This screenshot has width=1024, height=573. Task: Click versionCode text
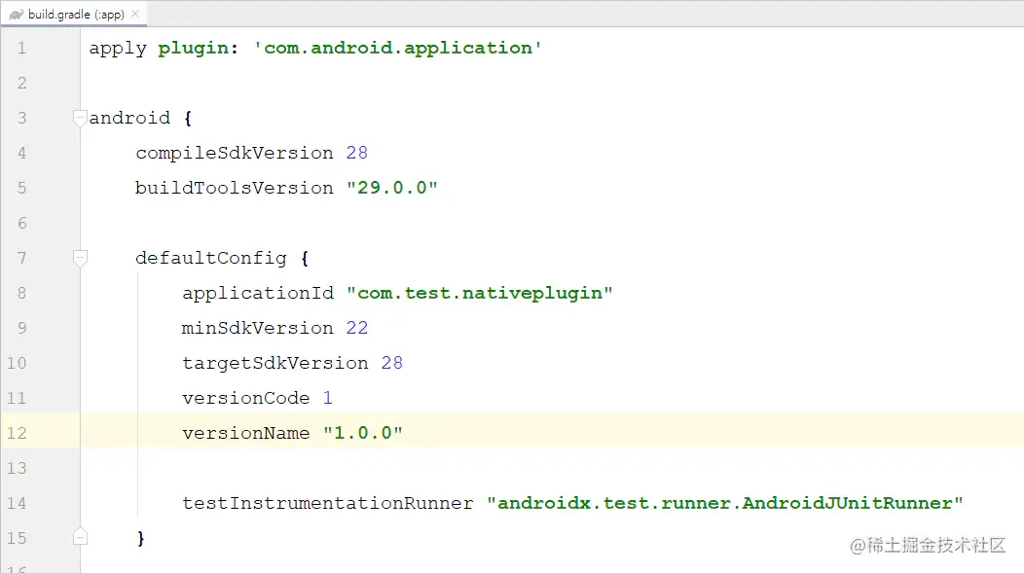[x=246, y=398]
